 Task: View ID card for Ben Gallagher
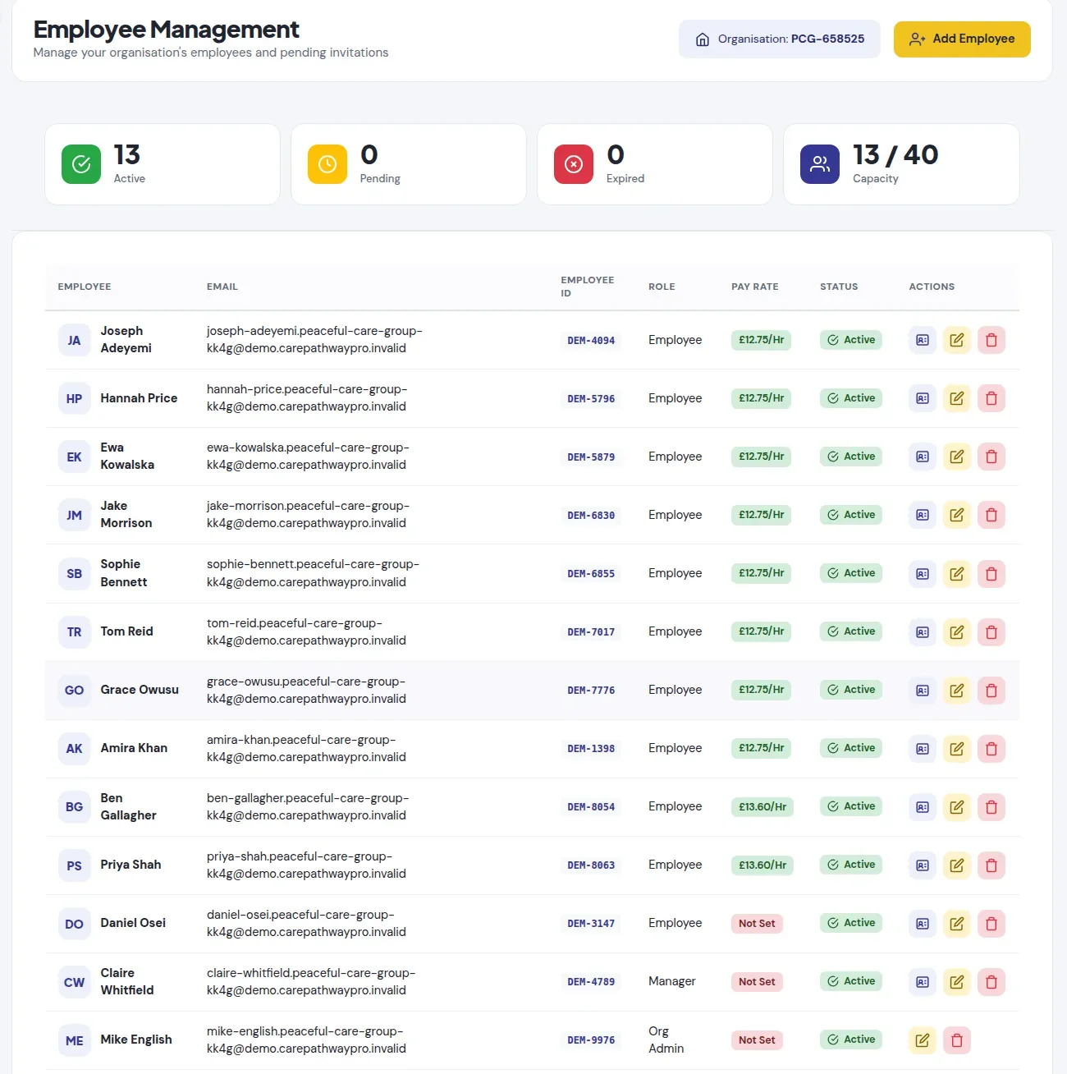pos(923,807)
